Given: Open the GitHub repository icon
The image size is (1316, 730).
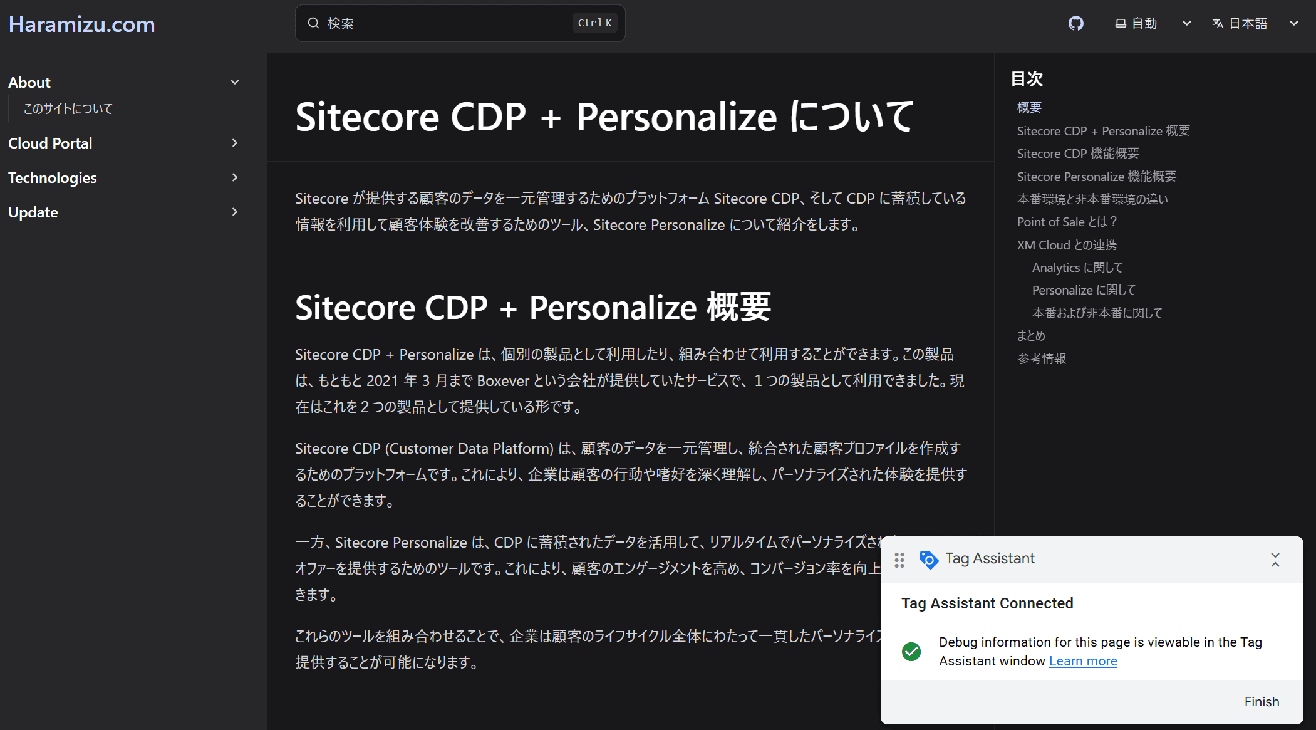Looking at the screenshot, I should 1075,24.
